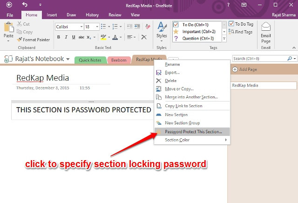Click the Undo arrow icon
Image resolution: width=298 pixels, height=203 pixels.
(25, 4)
